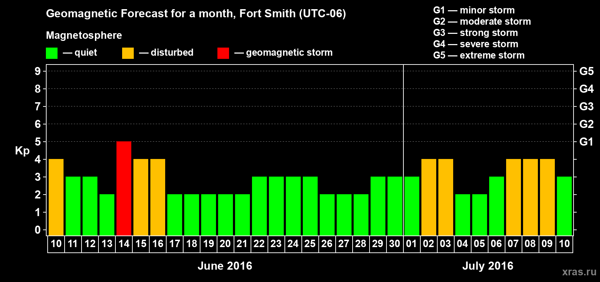Click the orange bar for June 16

click(x=158, y=197)
